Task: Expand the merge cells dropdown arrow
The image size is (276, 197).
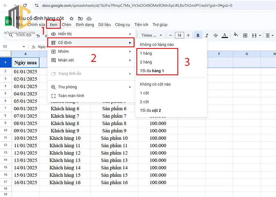Action: tap(260, 35)
